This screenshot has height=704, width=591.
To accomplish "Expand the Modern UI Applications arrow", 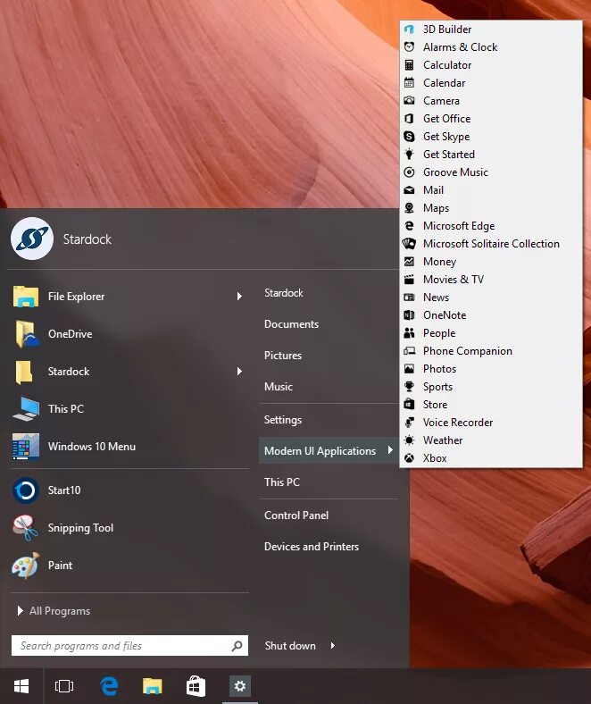I will click(x=390, y=450).
